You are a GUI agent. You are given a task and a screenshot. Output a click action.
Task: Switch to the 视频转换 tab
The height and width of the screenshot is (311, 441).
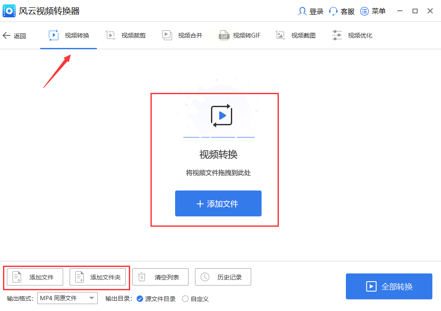click(69, 35)
